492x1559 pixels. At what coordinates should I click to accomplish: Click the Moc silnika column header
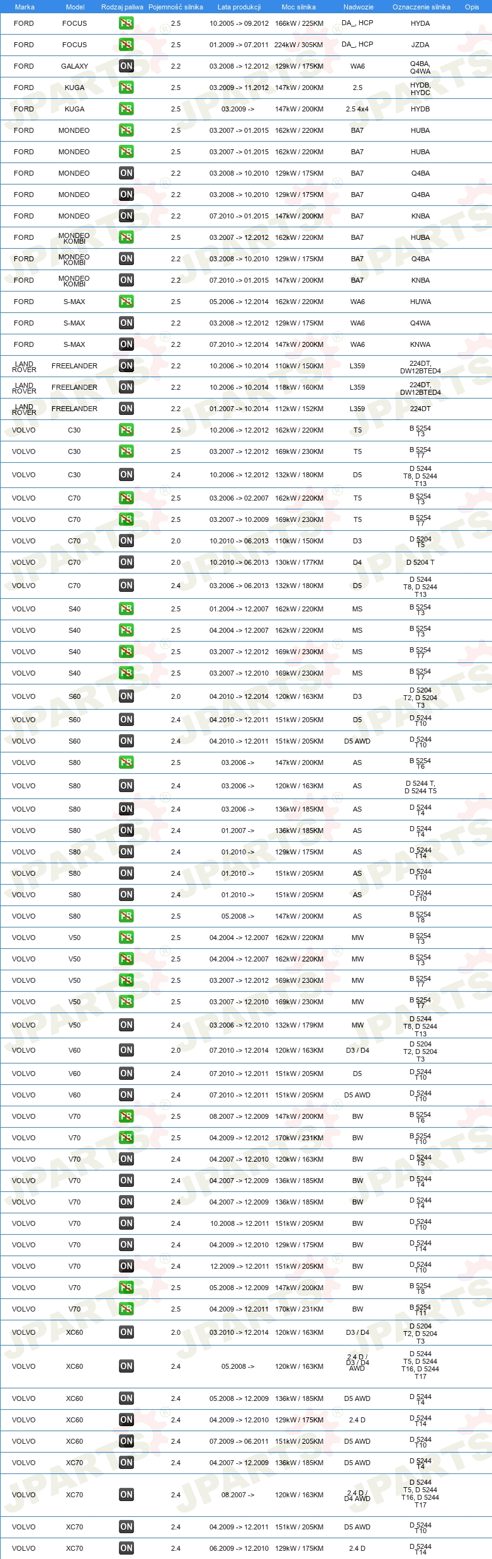[299, 7]
